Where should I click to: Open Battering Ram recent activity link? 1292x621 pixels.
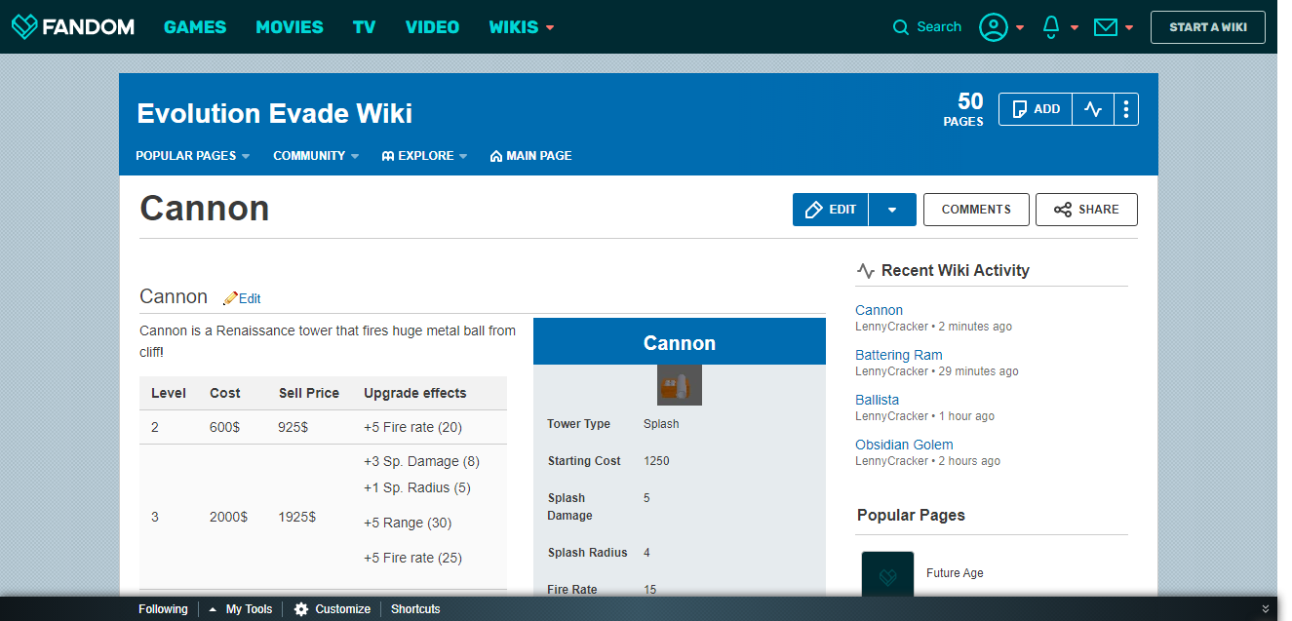(x=899, y=355)
